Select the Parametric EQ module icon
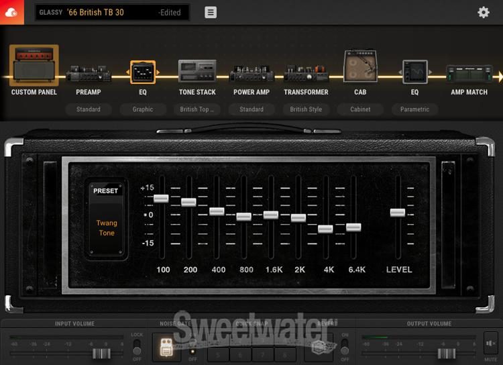503x365 pixels. coord(414,72)
